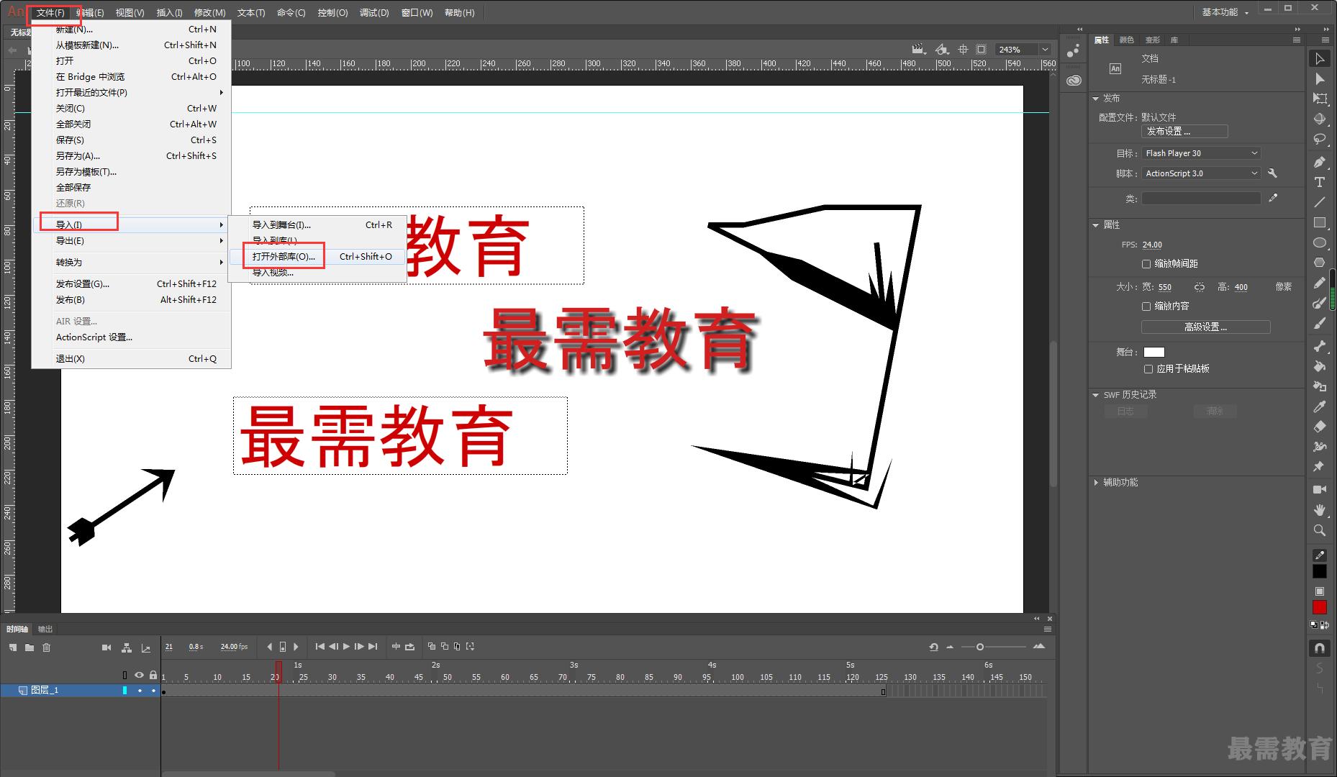This screenshot has height=777, width=1337.
Task: Choose 打开外部库(O)... in the import submenu
Action: pos(318,257)
